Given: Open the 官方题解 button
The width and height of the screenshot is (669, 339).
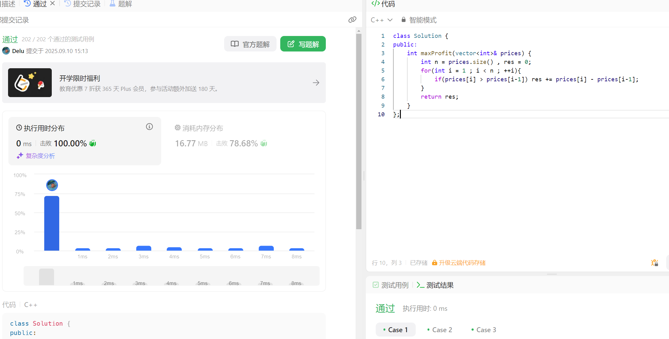Looking at the screenshot, I should 250,44.
